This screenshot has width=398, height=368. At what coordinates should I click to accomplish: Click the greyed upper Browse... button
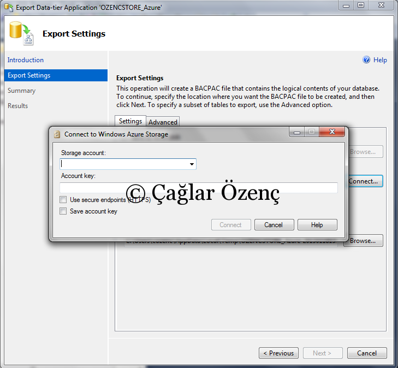[x=365, y=152]
